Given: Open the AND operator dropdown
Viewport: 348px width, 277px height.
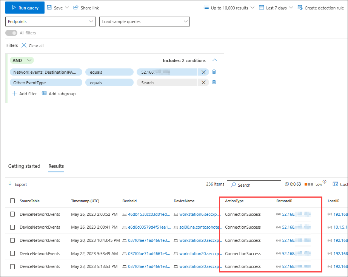Looking at the screenshot, I should click(22, 60).
